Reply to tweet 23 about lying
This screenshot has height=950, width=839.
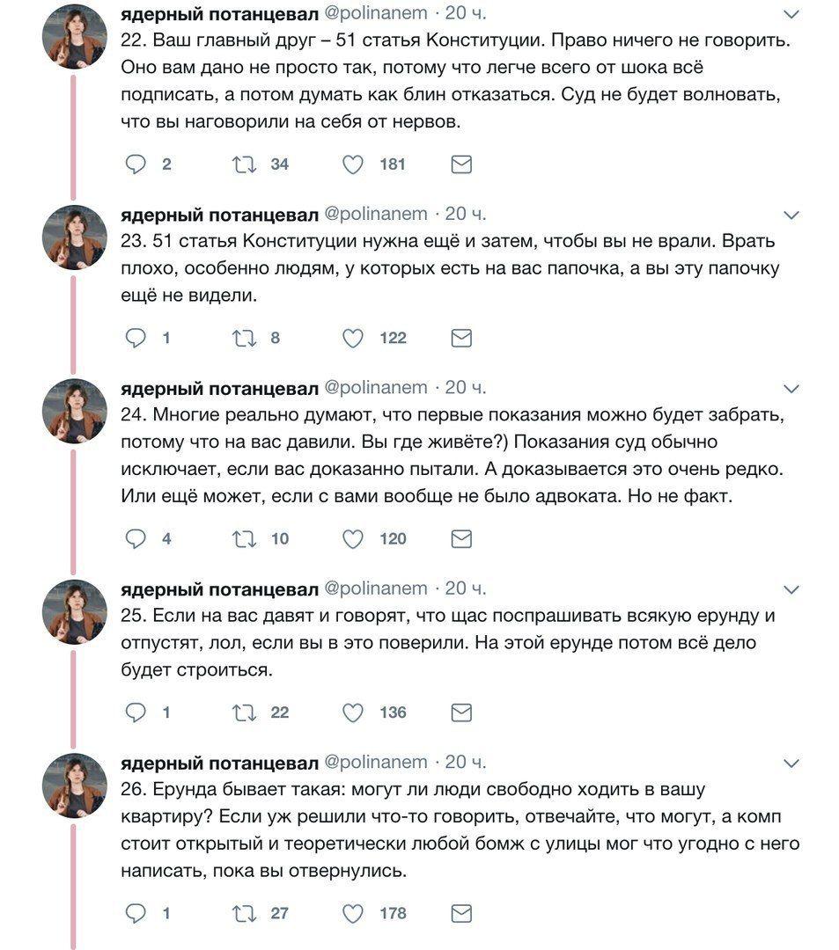click(x=136, y=338)
